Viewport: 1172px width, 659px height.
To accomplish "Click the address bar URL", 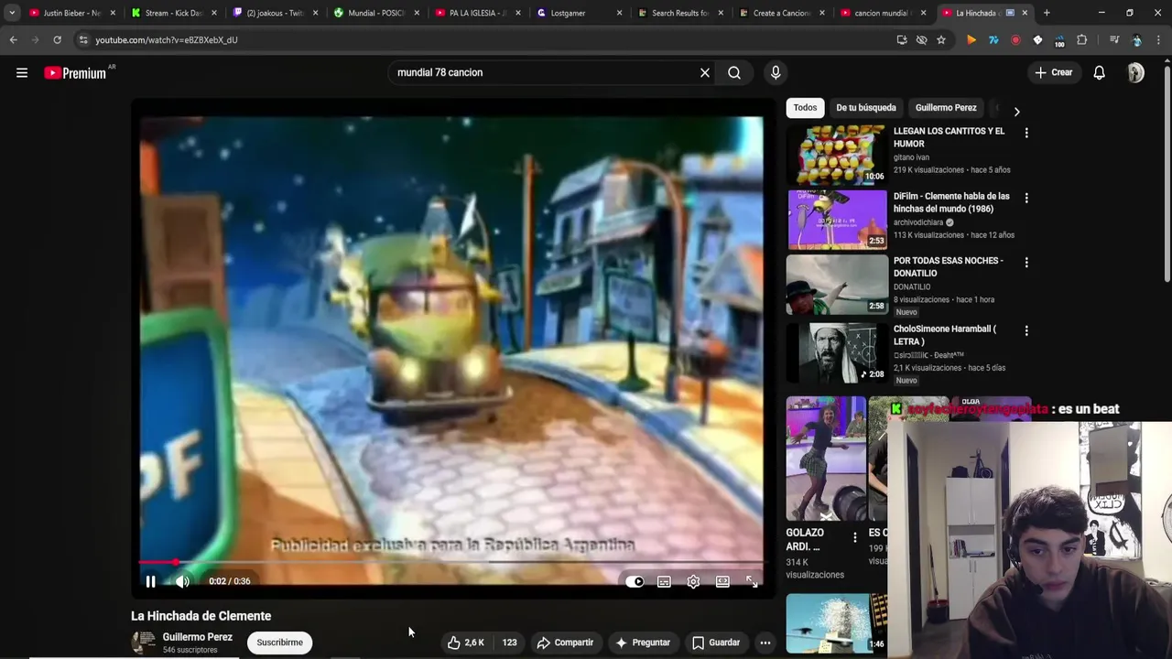I will point(167,40).
